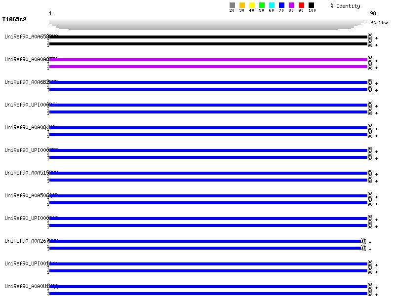
Task: Open the UniRef90_A0A267 hit label
Action: click(31, 241)
